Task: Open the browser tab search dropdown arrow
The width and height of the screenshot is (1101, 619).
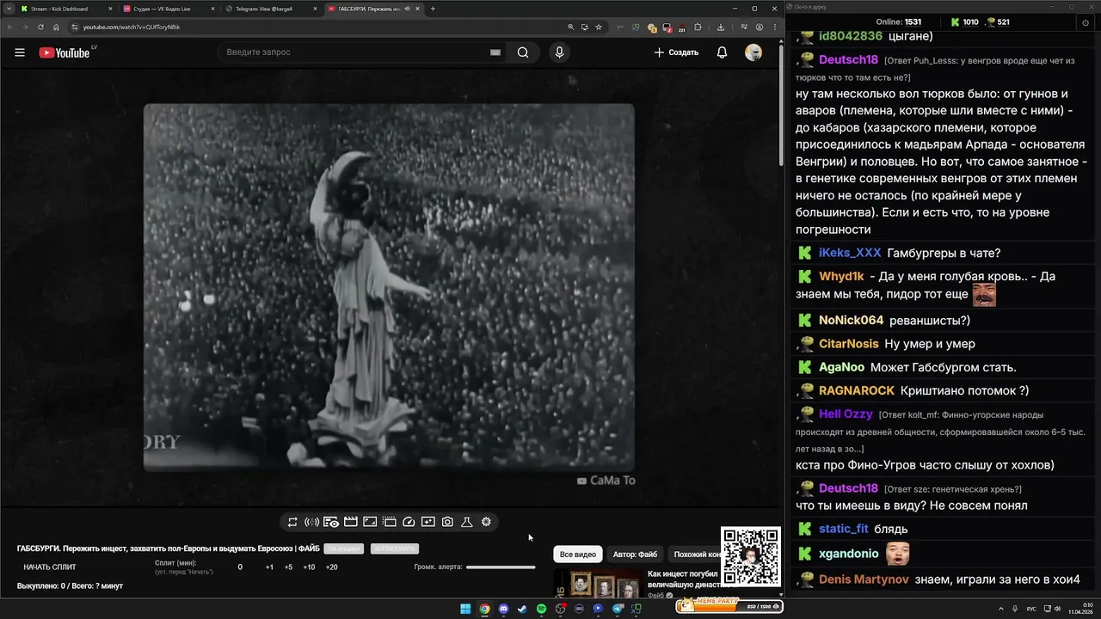Action: click(x=8, y=9)
